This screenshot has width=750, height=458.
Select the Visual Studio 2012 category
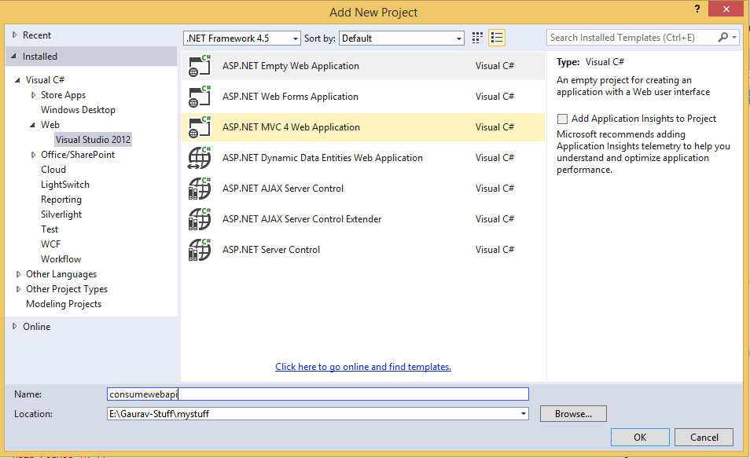[93, 140]
